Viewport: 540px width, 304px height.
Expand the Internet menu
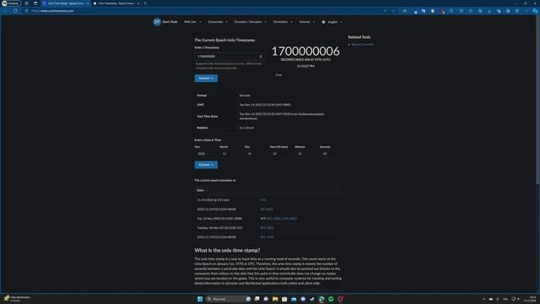[307, 22]
